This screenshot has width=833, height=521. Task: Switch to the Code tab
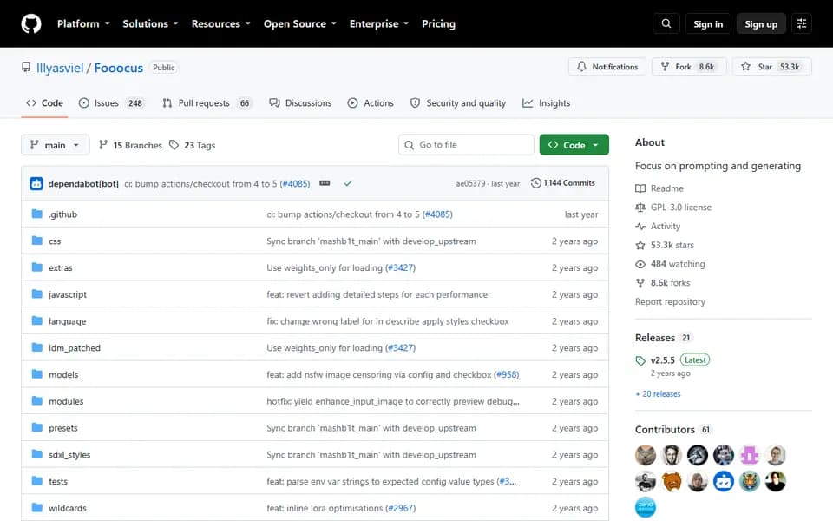tap(44, 103)
